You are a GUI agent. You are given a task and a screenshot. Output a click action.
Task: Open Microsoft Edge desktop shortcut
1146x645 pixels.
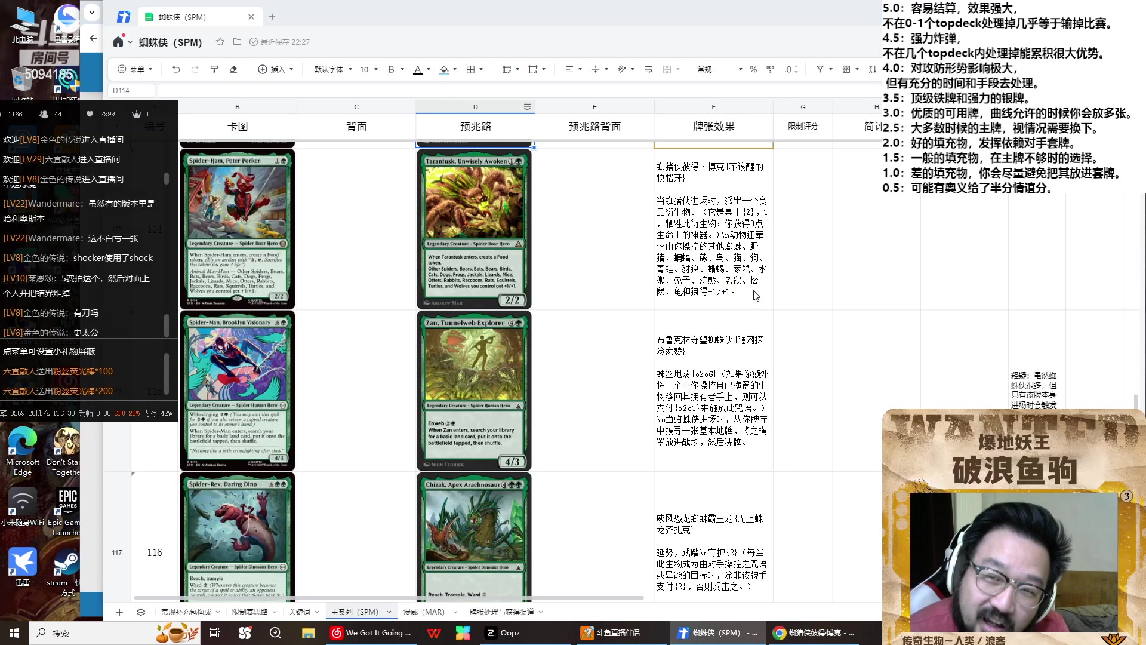click(x=23, y=451)
